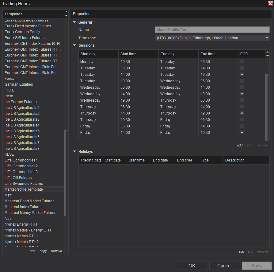This screenshot has height=272, width=274.
Task: Toggle EOD for Tuesday 19:30 session
Action: point(242,81)
